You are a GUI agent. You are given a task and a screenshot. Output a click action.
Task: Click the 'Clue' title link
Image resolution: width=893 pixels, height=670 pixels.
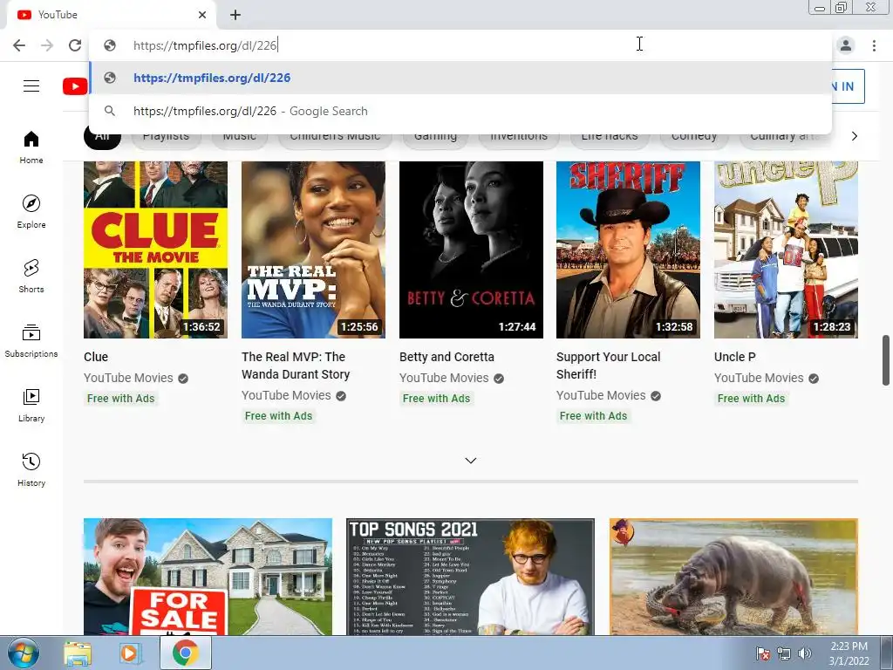96,357
